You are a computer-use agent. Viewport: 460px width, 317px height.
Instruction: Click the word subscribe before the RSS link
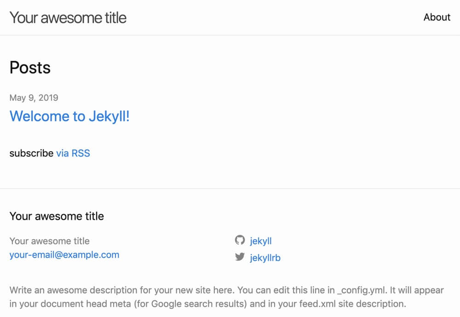coord(31,153)
